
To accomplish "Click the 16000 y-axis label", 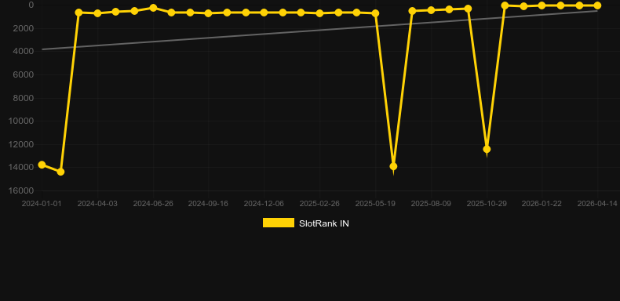I will 21,190.
